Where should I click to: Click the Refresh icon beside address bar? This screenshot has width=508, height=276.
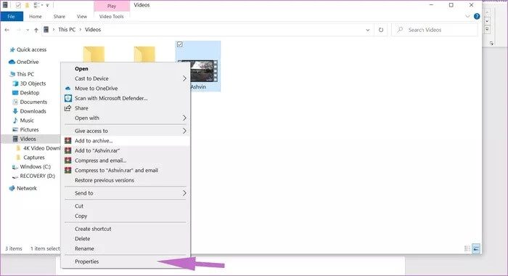(381, 30)
